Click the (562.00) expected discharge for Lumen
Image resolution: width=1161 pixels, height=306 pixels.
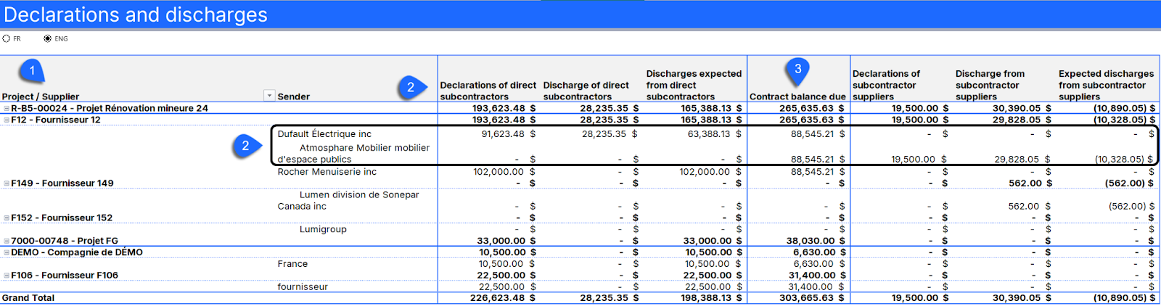click(1127, 207)
